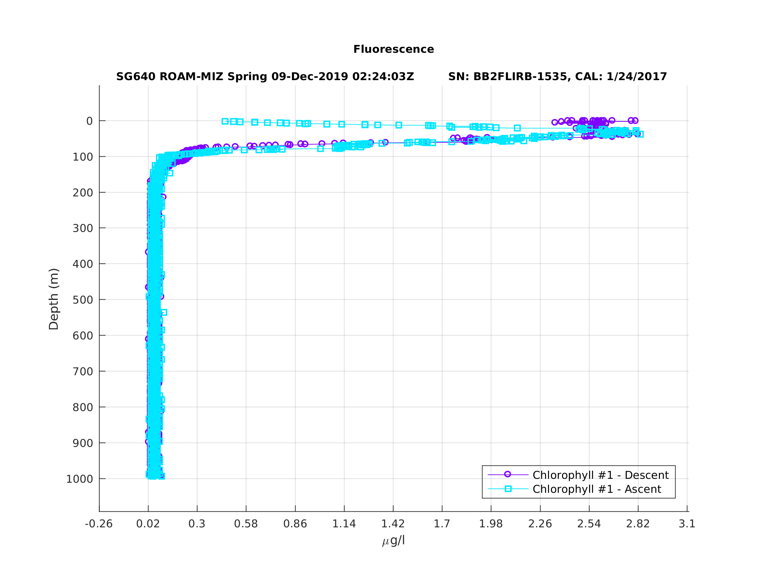The image size is (761, 570).
Task: Click the x-axis tick label 3.1
Action: point(687,524)
